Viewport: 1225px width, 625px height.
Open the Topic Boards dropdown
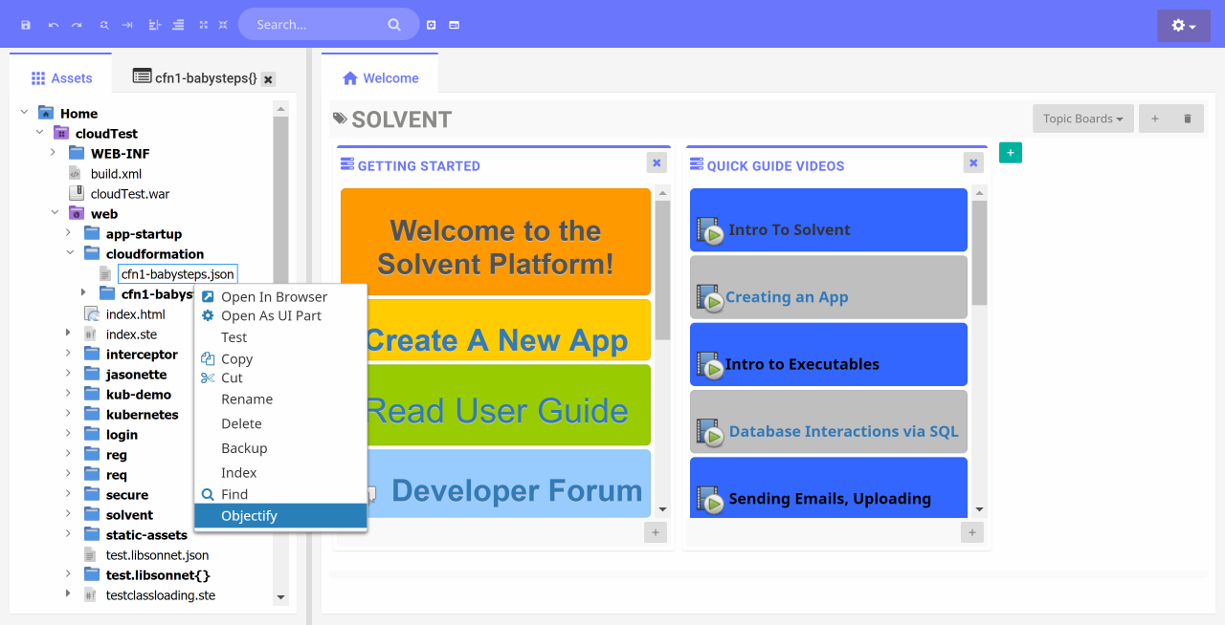click(x=1082, y=119)
